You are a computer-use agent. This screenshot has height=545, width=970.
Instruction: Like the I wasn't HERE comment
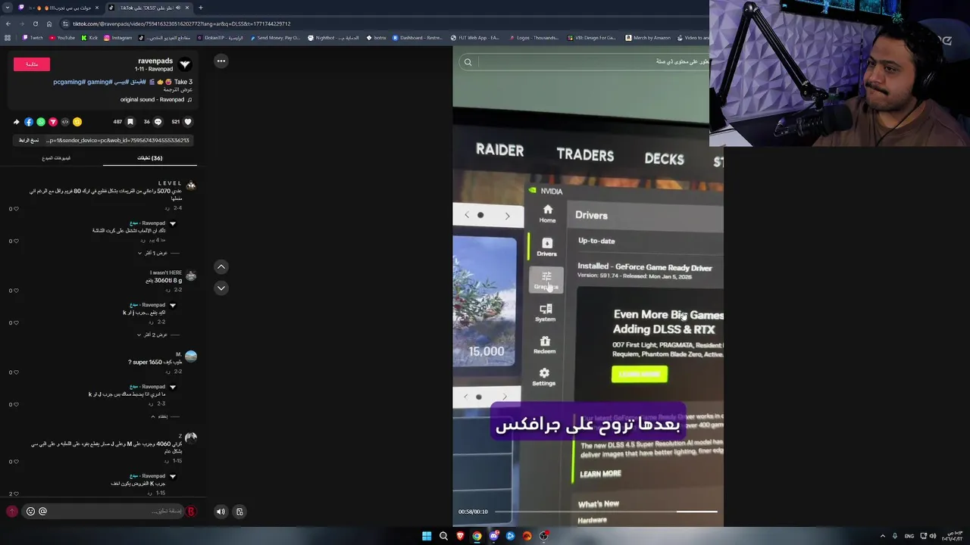click(x=16, y=291)
